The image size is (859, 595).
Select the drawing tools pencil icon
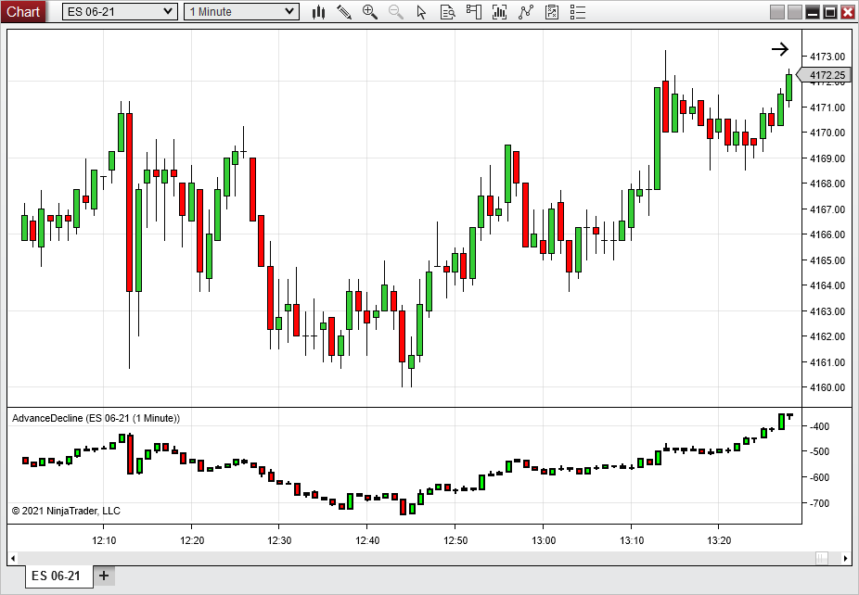pos(344,12)
